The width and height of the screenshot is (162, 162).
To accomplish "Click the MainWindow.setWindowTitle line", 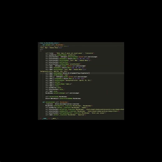I will 69,106.
